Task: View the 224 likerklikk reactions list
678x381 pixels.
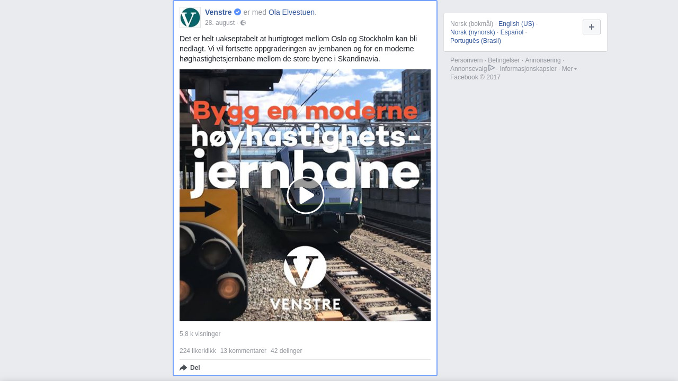Action: (x=198, y=351)
